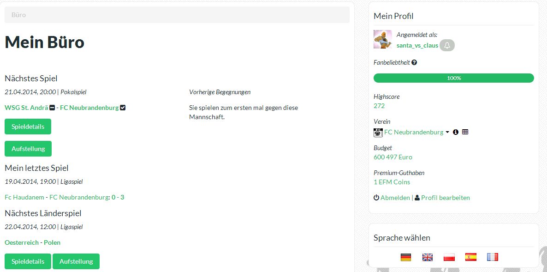
Task: Select the Spanish flag language
Action: point(470,257)
